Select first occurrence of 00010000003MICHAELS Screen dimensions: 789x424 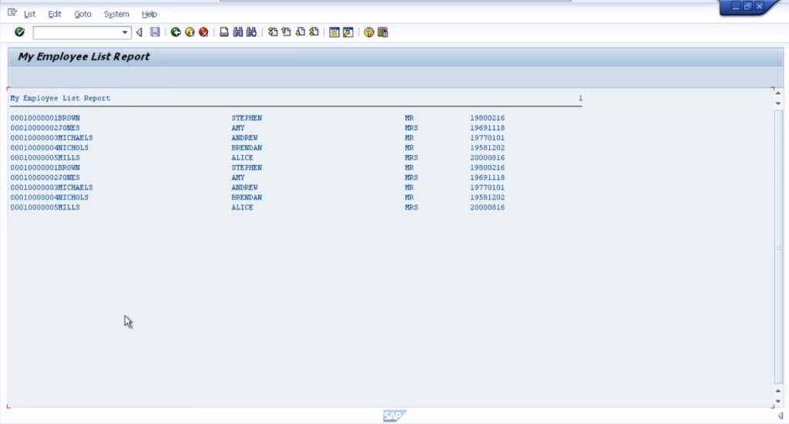coord(52,138)
